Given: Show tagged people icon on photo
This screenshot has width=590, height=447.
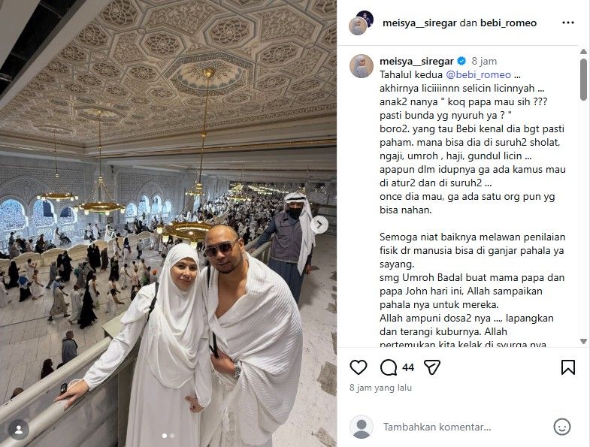Looking at the screenshot, I should point(19,429).
